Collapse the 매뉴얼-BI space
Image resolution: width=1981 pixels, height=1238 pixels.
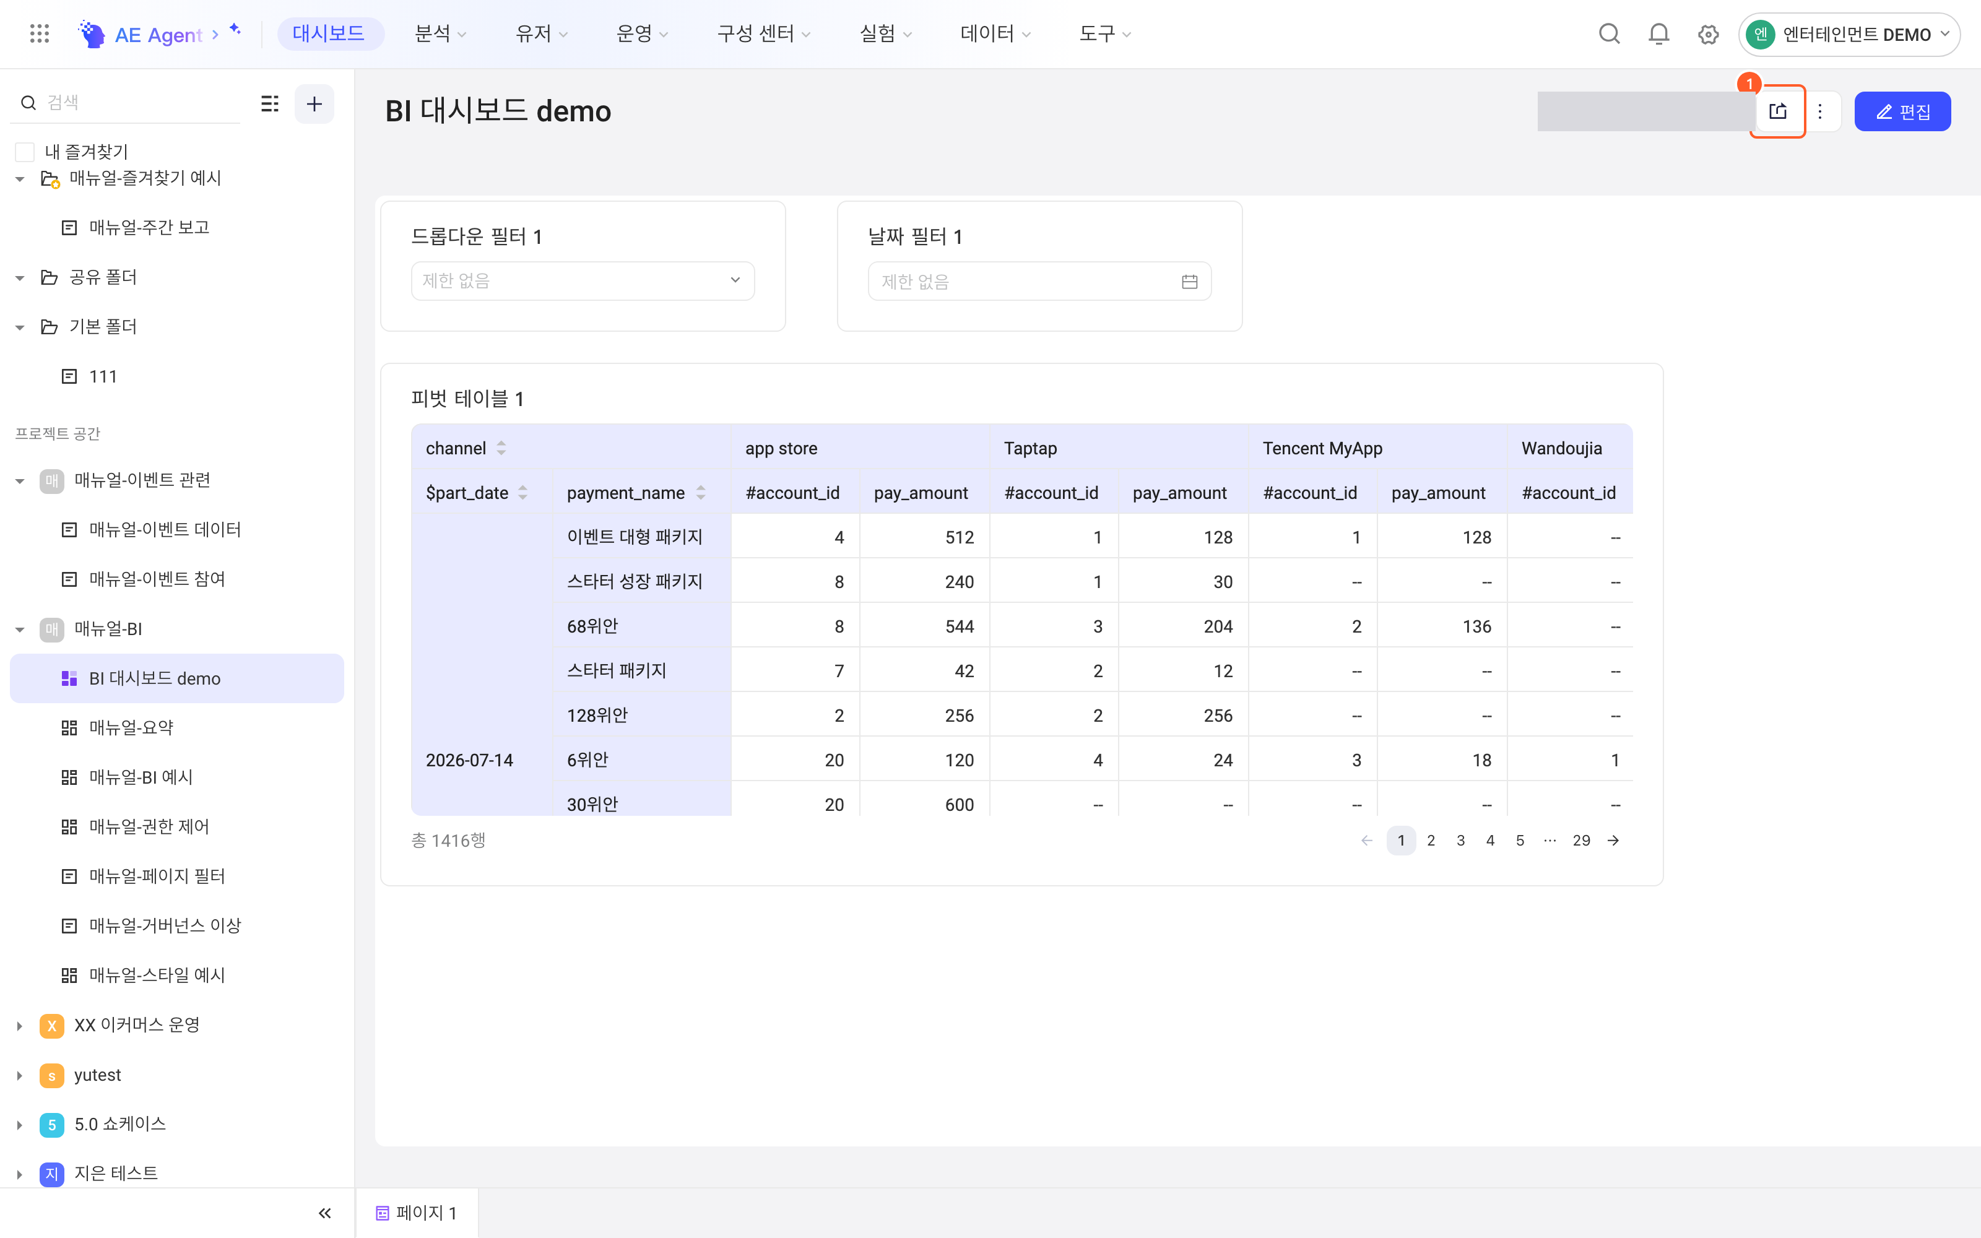pyautogui.click(x=20, y=630)
